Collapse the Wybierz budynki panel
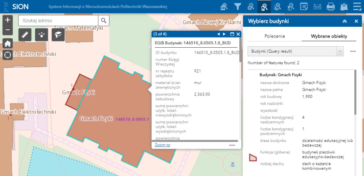This screenshot has height=176, width=364. pyautogui.click(x=345, y=21)
